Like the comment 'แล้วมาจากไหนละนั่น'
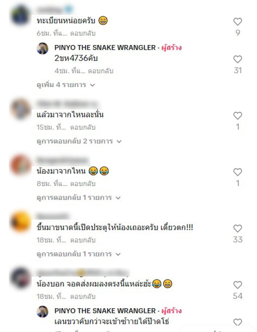Viewport: 257px width, 332px height. coord(237,116)
